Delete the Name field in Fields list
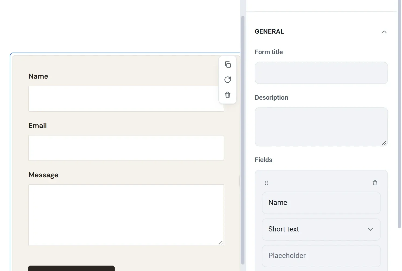The height and width of the screenshot is (271, 402). (x=375, y=183)
